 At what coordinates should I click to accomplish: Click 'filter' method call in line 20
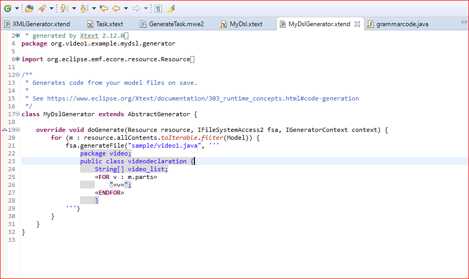tap(212, 138)
